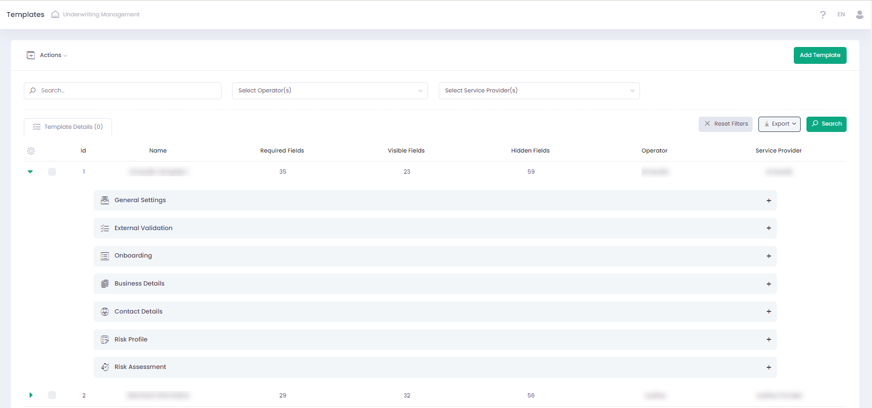
Task: Open the user profile icon
Action: tap(859, 15)
